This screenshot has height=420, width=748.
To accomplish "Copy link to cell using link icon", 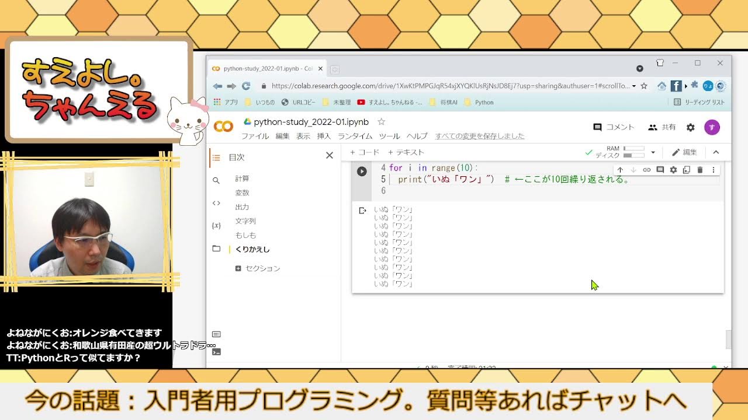I will (x=647, y=170).
